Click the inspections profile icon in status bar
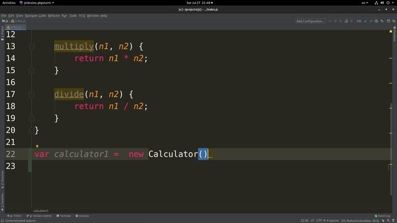 [388, 221]
